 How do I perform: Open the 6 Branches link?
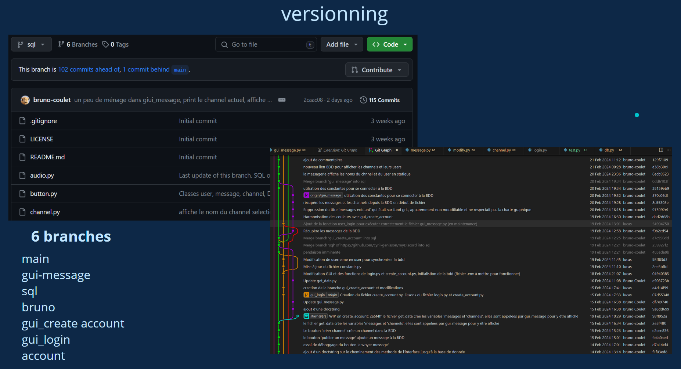78,44
